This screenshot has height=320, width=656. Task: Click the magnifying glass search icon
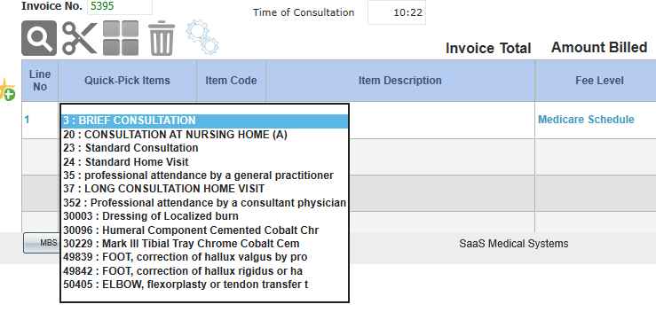click(x=39, y=38)
